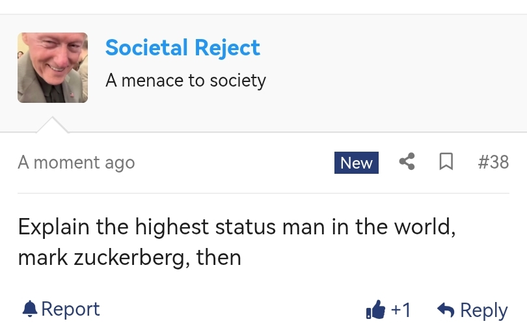The height and width of the screenshot is (330, 527).
Task: Open Societal Reject's avatar image
Action: [x=53, y=68]
